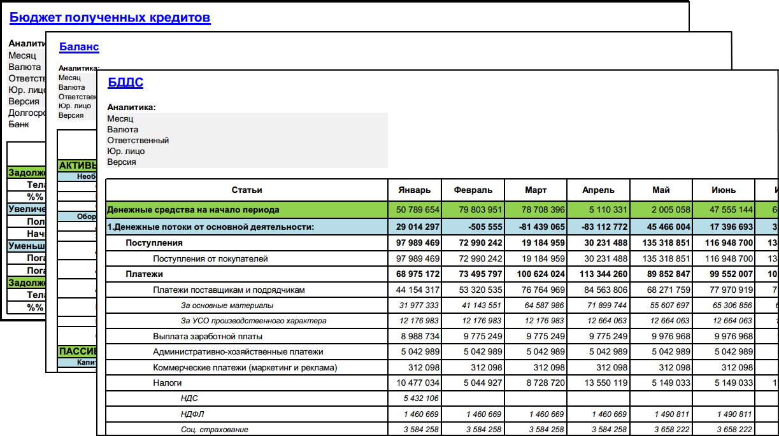The width and height of the screenshot is (779, 436).
Task: Click Платежи total 68 975 172 for Январь
Action: (418, 274)
